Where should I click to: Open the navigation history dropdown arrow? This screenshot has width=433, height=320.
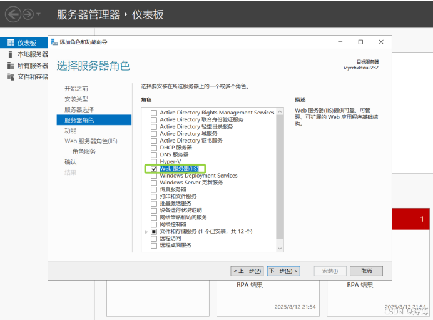(x=38, y=14)
